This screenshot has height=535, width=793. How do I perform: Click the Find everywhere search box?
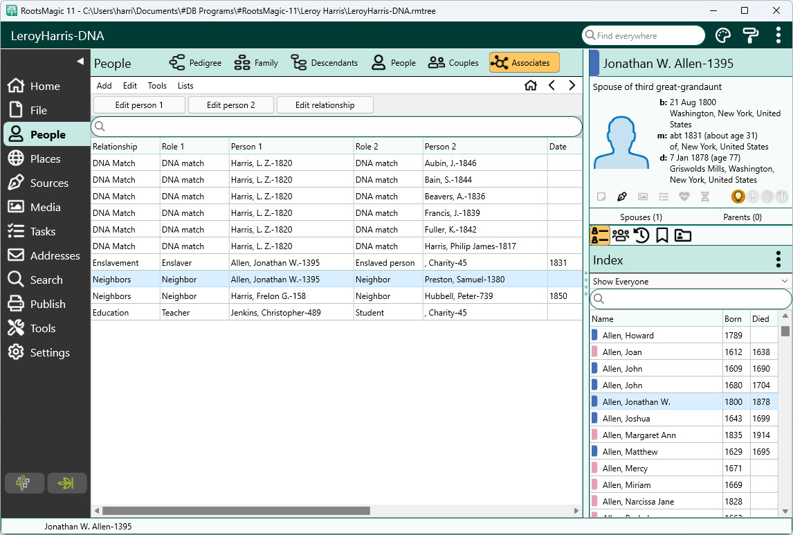click(x=644, y=35)
